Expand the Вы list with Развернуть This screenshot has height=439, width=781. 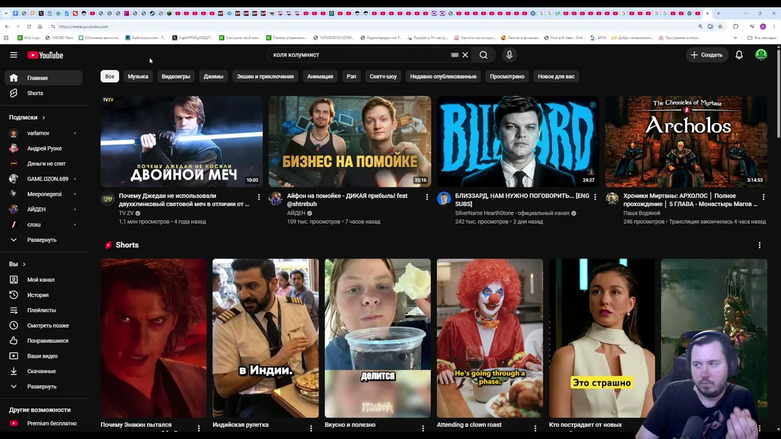pos(43,387)
